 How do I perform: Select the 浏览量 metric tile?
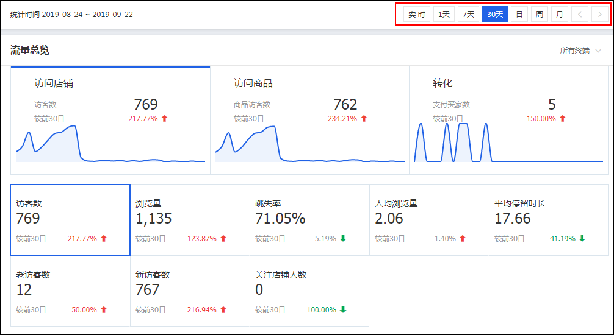[x=190, y=220]
